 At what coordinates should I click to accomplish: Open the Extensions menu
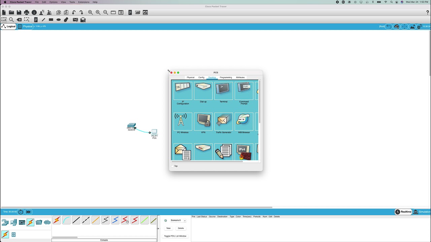click(x=84, y=2)
